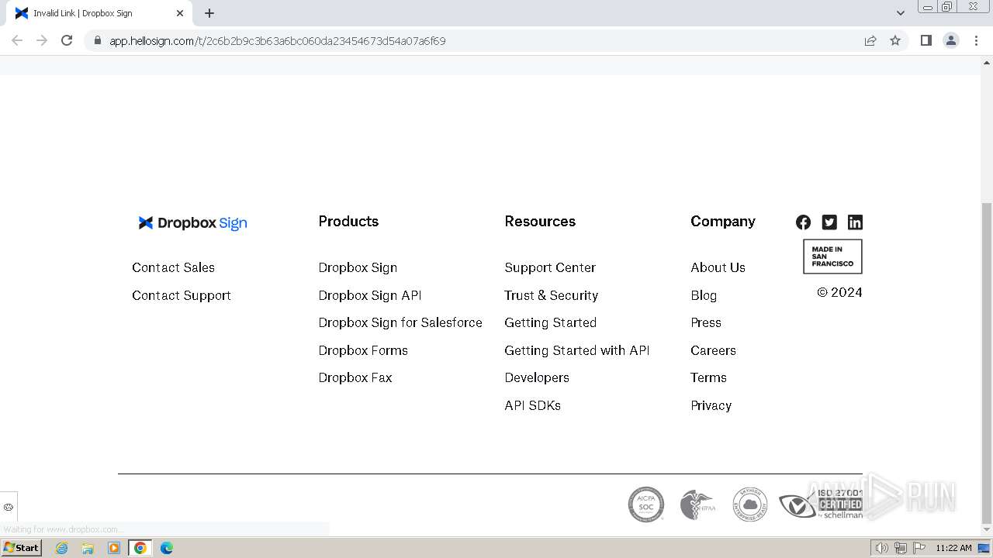The width and height of the screenshot is (993, 558).
Task: Expand the tab search dropdown arrow
Action: (901, 13)
